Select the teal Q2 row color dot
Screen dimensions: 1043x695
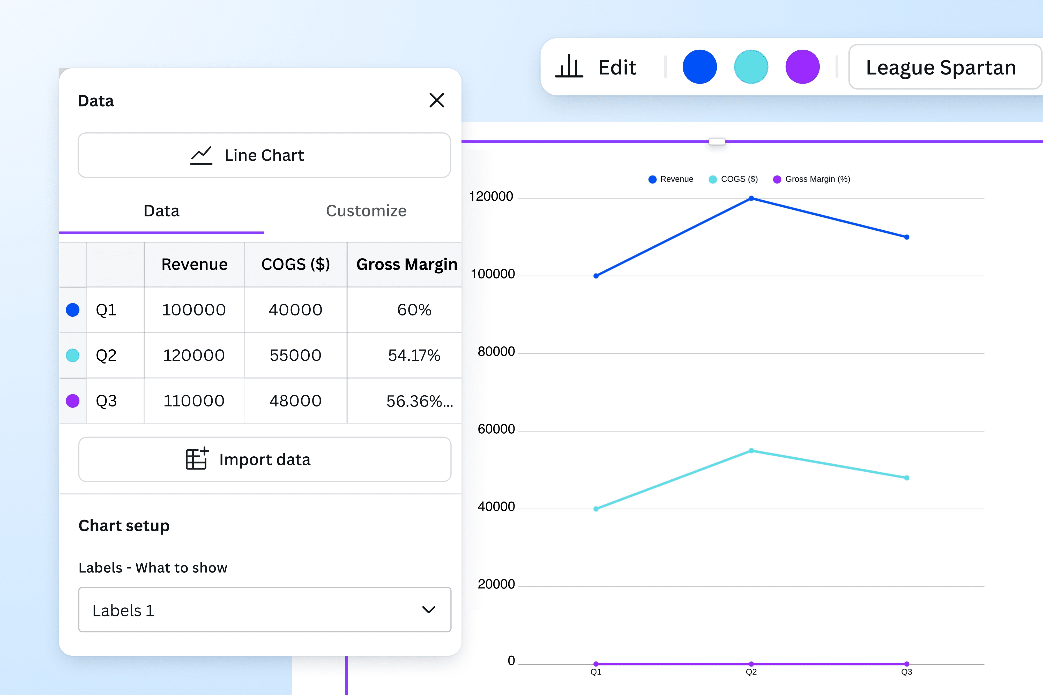[73, 356]
